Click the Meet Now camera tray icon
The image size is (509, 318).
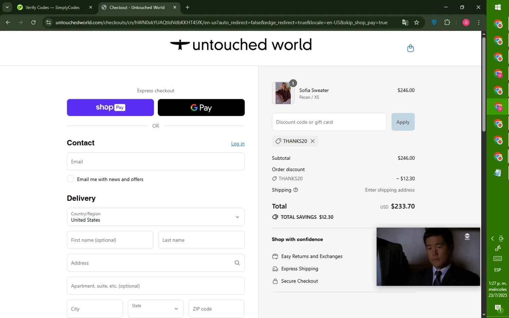pyautogui.click(x=501, y=239)
